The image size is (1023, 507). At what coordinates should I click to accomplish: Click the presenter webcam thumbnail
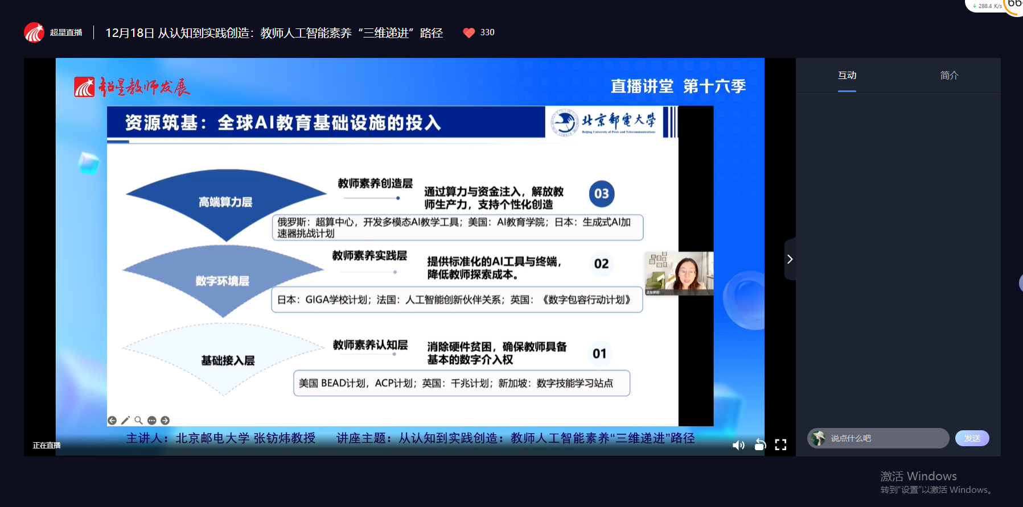point(679,273)
